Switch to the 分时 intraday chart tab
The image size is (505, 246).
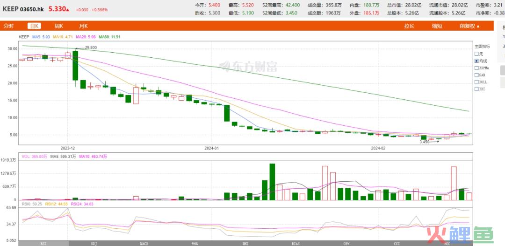(x=8, y=26)
